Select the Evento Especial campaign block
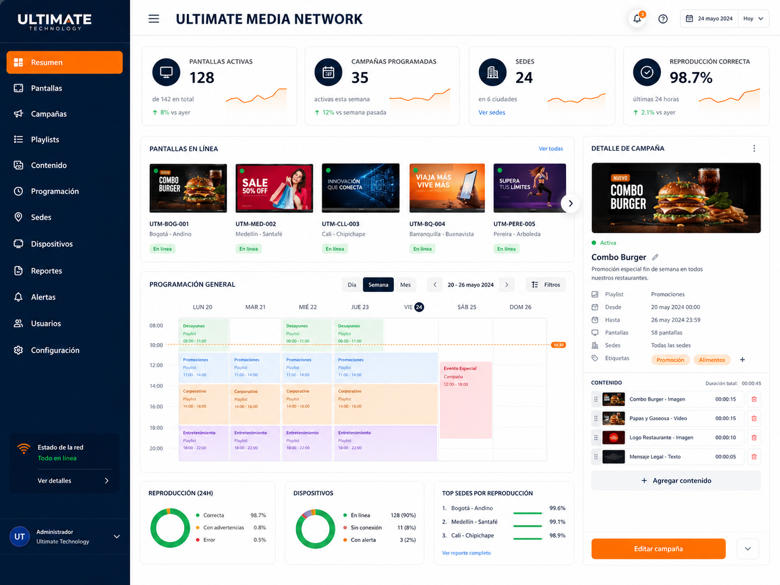 pos(466,400)
